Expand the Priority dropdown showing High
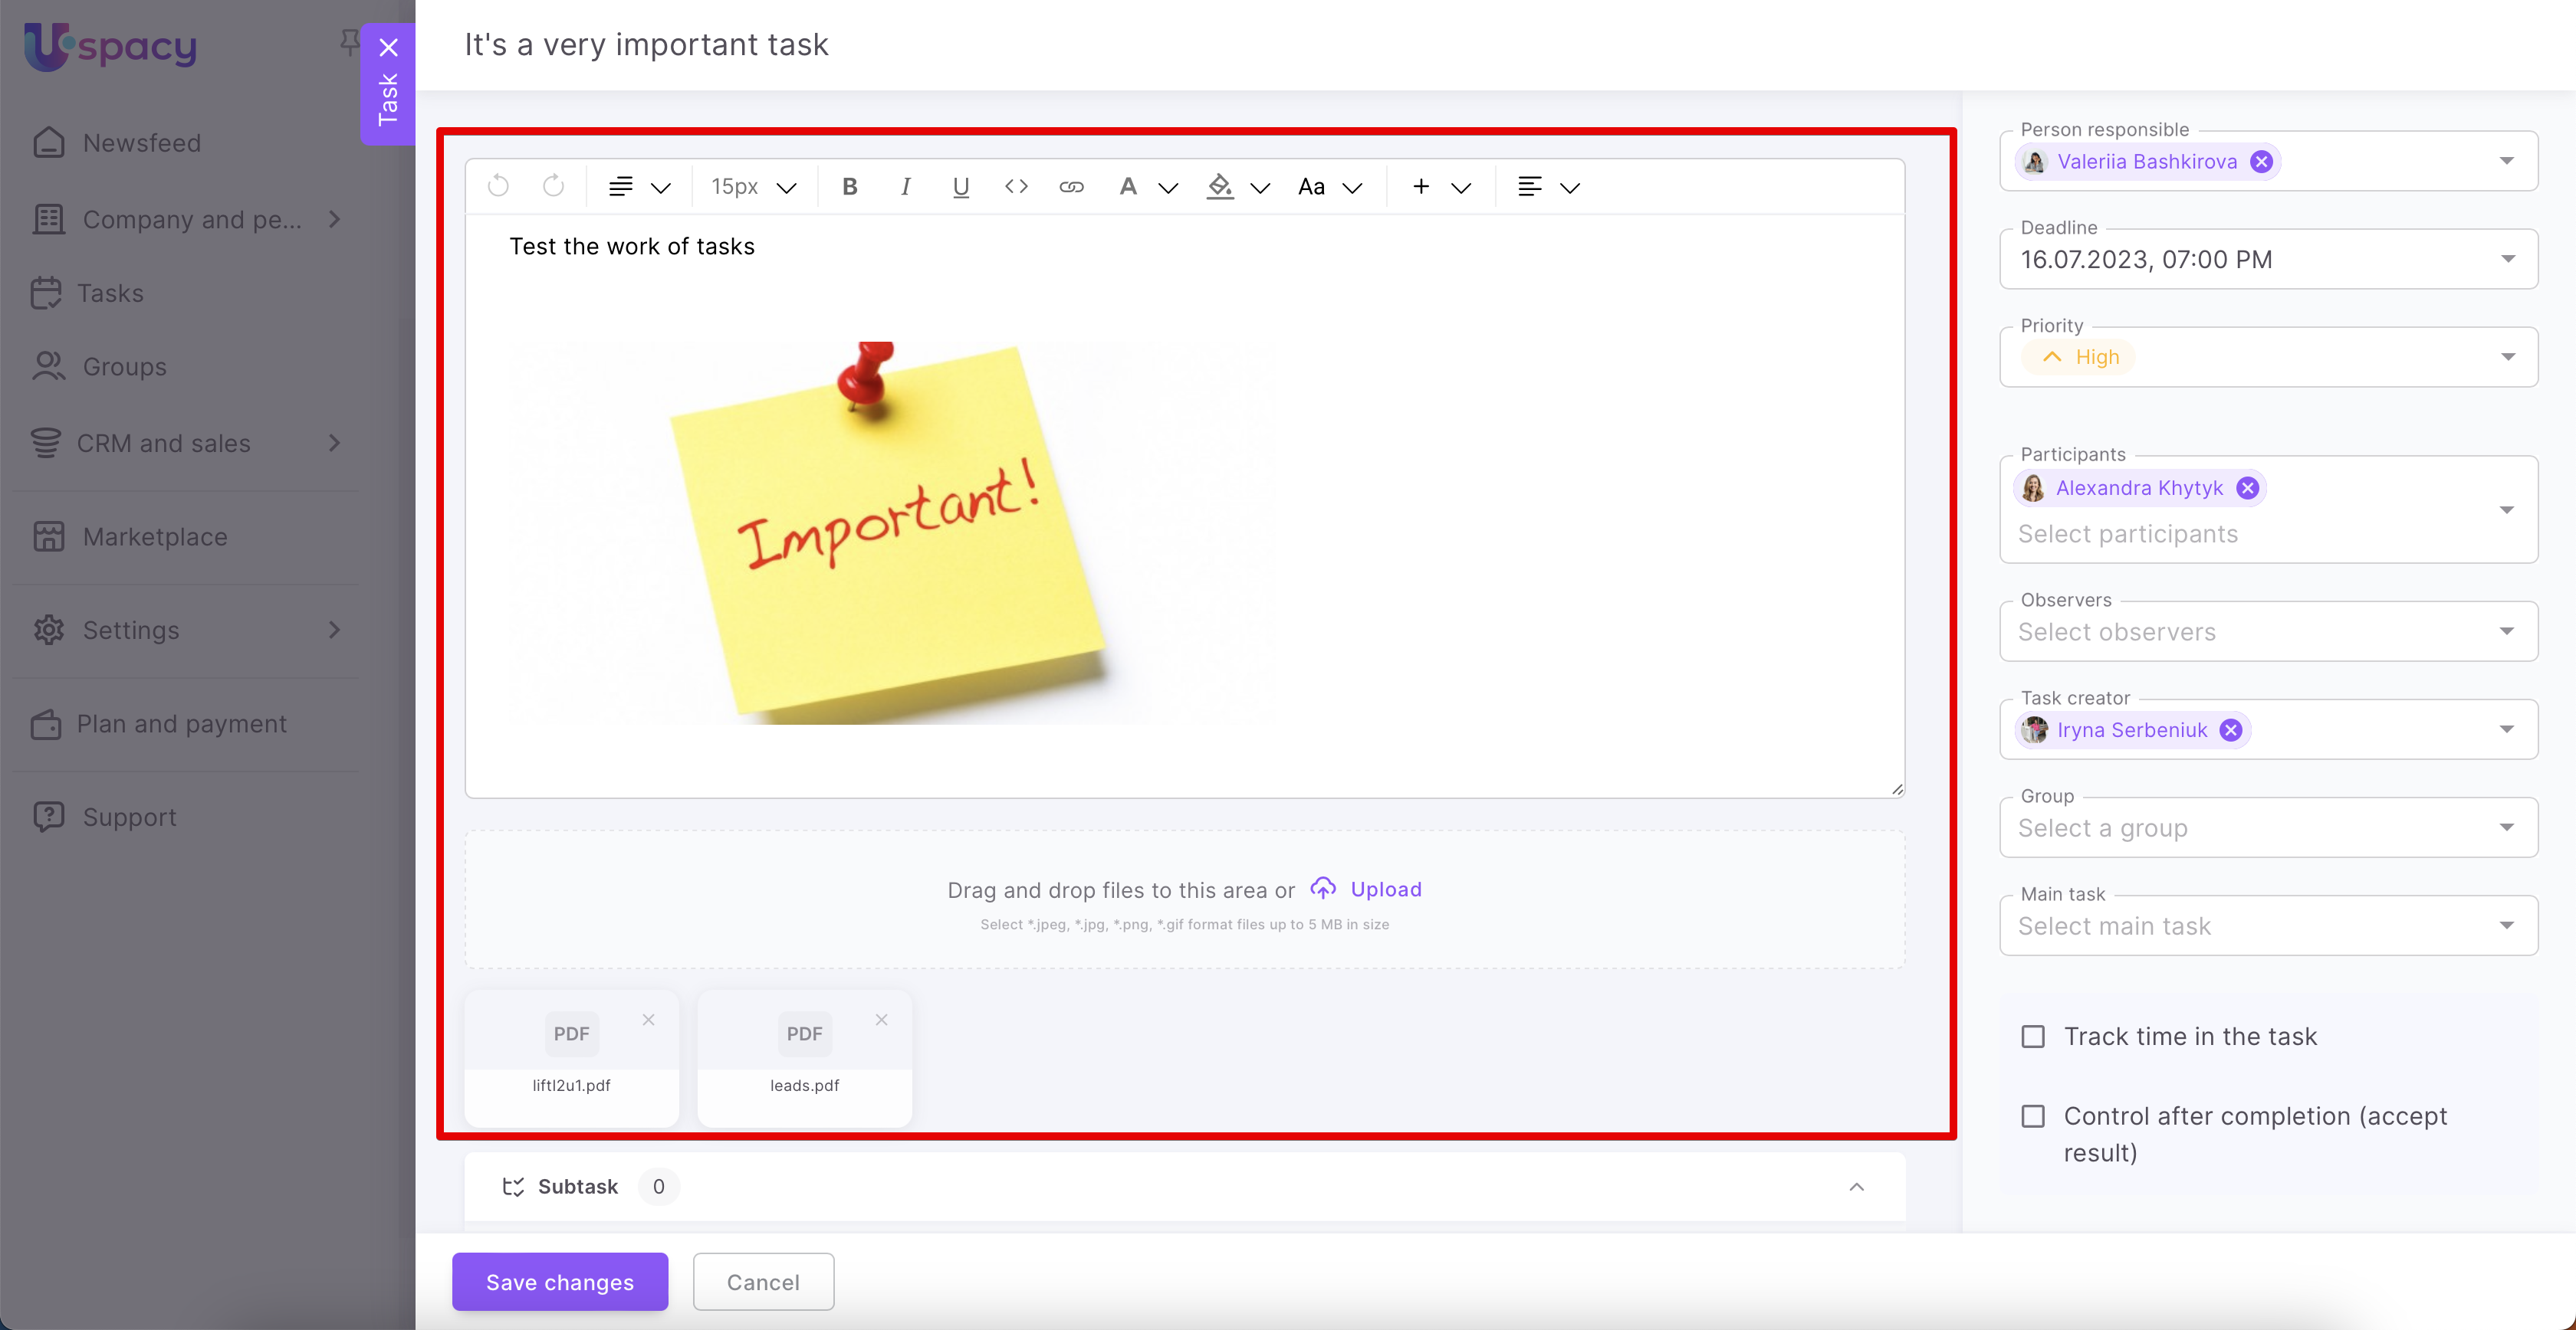The width and height of the screenshot is (2576, 1330). 2507,357
